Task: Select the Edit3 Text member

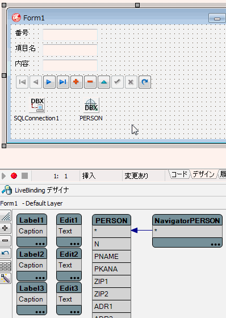Action: pyautogui.click(x=69, y=299)
